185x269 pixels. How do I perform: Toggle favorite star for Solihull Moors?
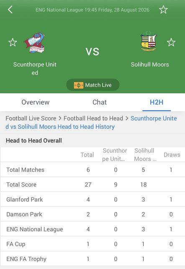[x=171, y=42]
